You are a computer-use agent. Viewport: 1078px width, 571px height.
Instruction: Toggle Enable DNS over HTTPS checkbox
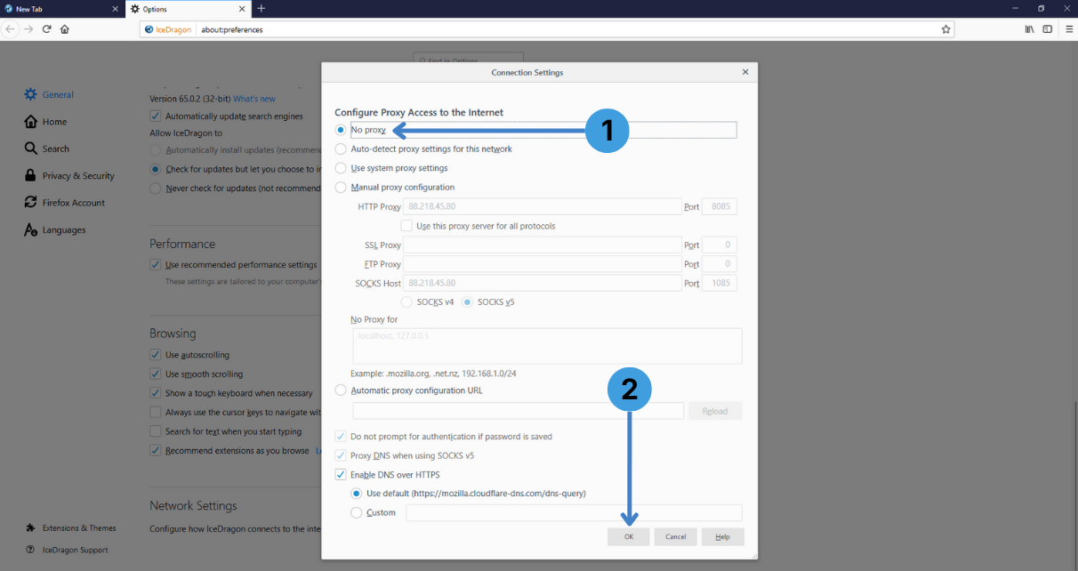[x=341, y=475]
